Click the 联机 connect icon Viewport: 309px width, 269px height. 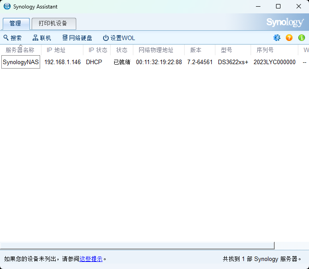36,38
